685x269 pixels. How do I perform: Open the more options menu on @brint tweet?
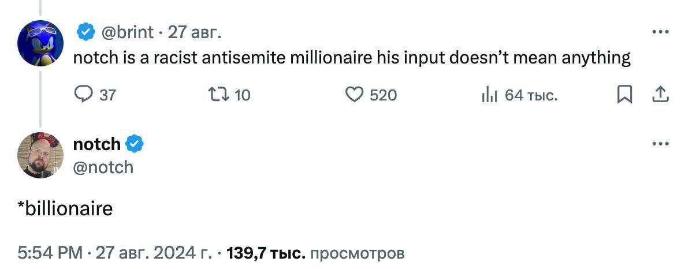660,32
